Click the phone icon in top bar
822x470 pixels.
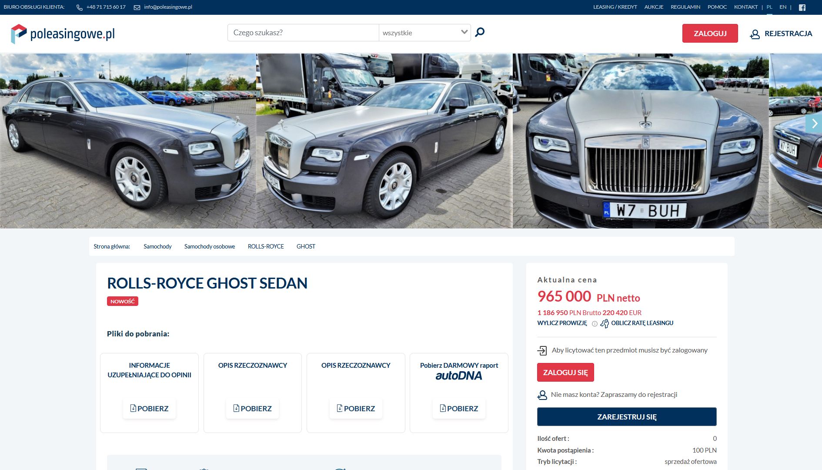tap(80, 7)
